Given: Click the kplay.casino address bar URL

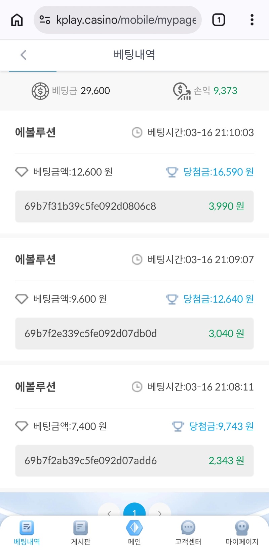Looking at the screenshot, I should pyautogui.click(x=126, y=20).
